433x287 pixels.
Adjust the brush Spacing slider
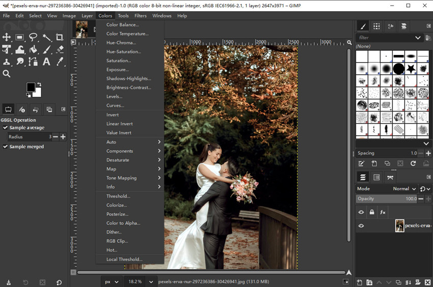point(387,153)
